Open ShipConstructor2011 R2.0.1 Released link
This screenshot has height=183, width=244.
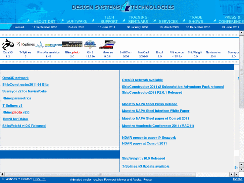coord(152,93)
